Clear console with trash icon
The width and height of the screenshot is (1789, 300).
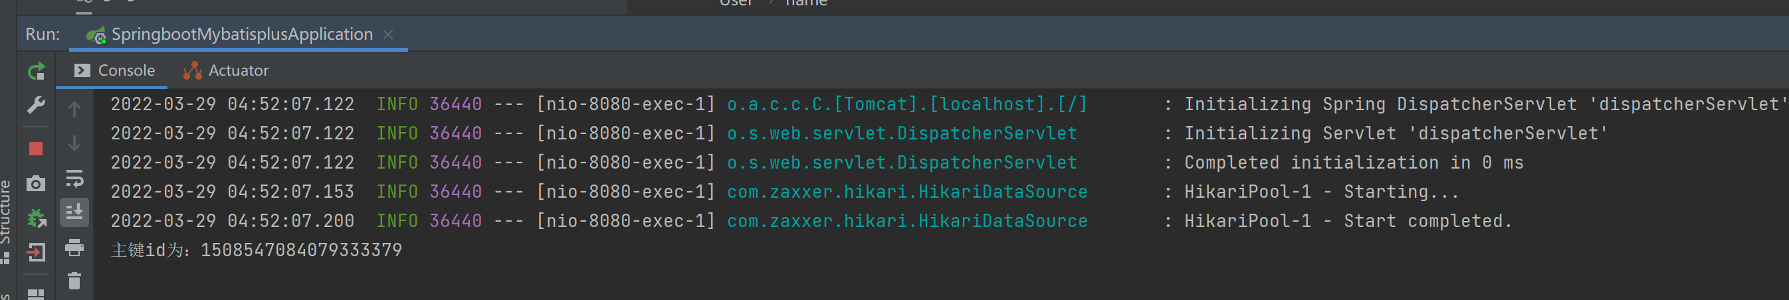[74, 281]
